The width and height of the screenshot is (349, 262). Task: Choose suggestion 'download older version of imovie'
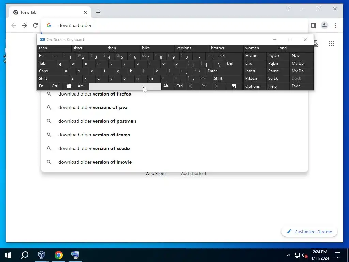pos(174,162)
